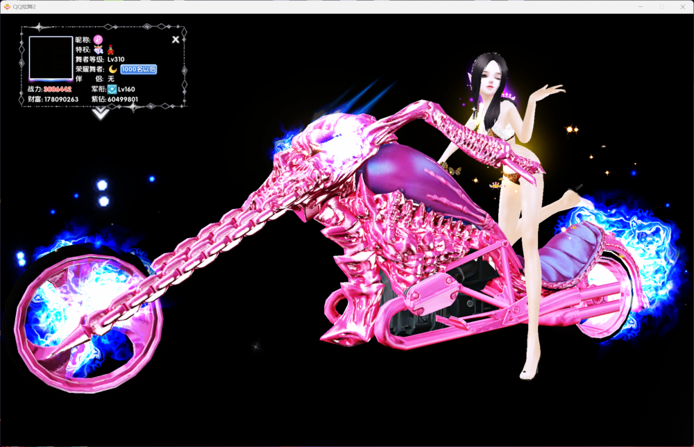Viewport: 694px width, 447px height.
Task: Click the player avatar frame
Action: tap(51, 58)
